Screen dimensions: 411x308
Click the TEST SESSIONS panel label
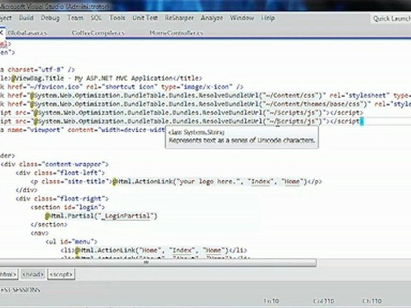point(20,290)
